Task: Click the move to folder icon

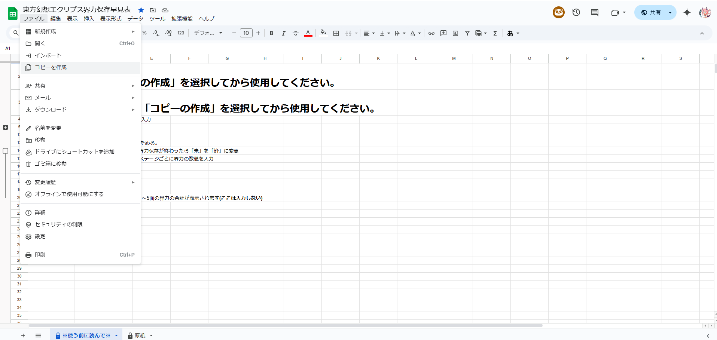Action: point(153,10)
